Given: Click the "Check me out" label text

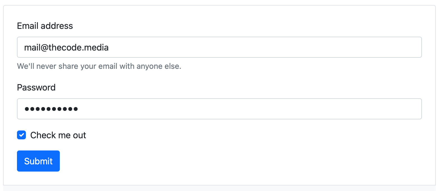Looking at the screenshot, I should (x=58, y=135).
